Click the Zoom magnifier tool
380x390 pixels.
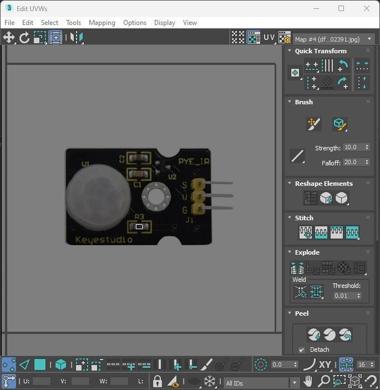click(x=324, y=381)
